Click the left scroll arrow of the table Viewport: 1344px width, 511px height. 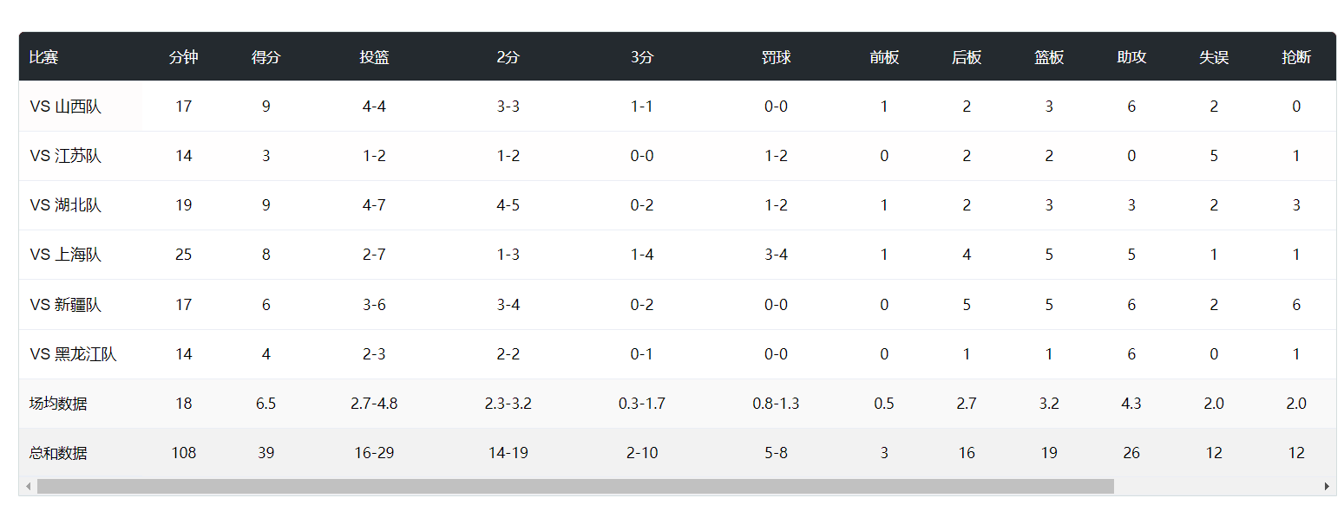[29, 487]
